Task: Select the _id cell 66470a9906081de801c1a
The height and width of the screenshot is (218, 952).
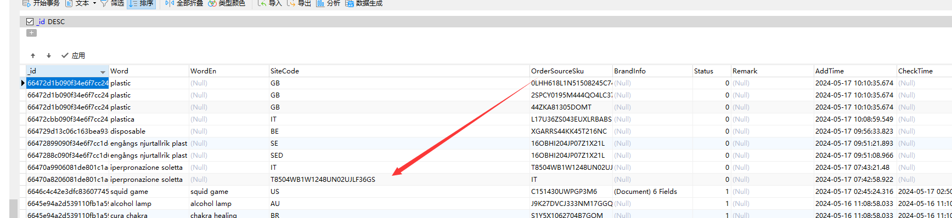Action: pyautogui.click(x=67, y=168)
